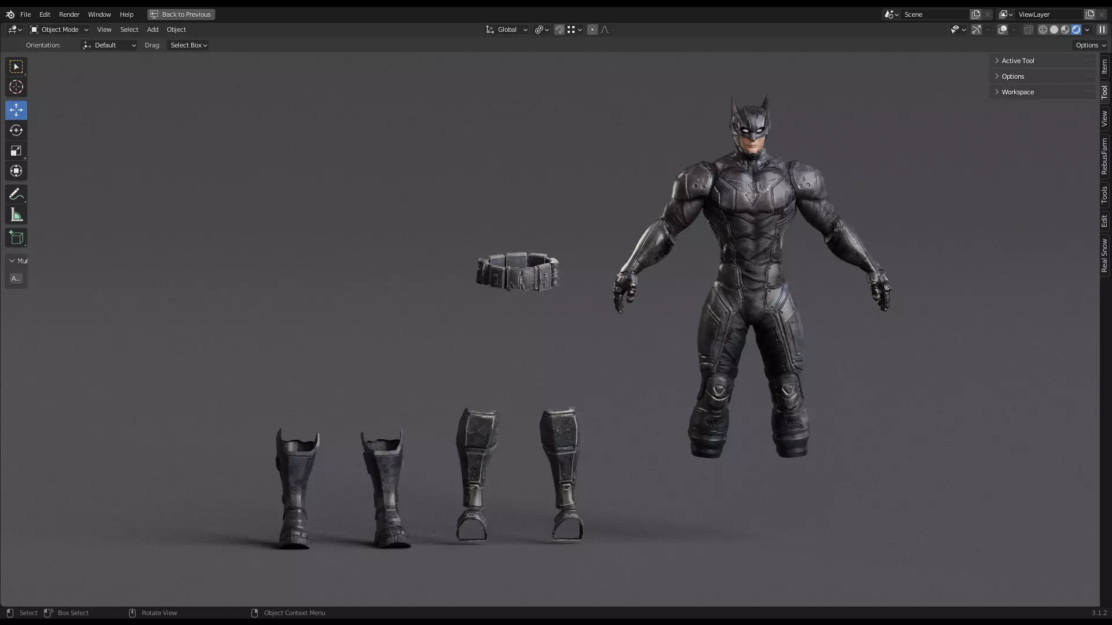The image size is (1112, 625).
Task: Open pivot point dropdown
Action: [x=542, y=30]
